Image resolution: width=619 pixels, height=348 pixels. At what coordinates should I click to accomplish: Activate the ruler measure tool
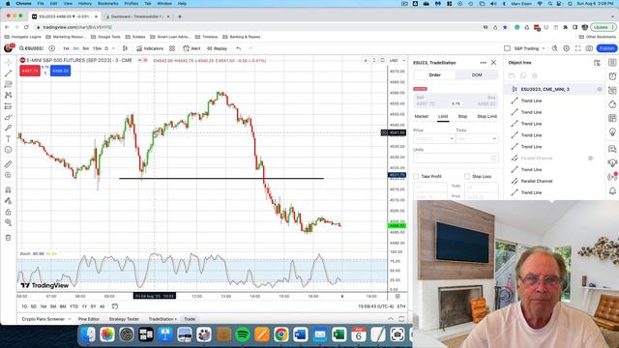tap(8, 164)
